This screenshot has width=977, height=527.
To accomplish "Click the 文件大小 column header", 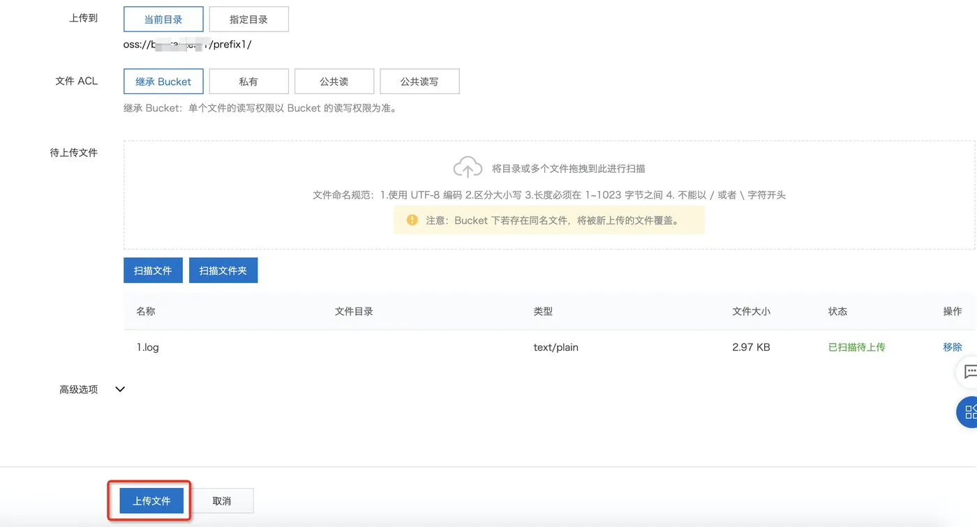I will click(x=752, y=312).
